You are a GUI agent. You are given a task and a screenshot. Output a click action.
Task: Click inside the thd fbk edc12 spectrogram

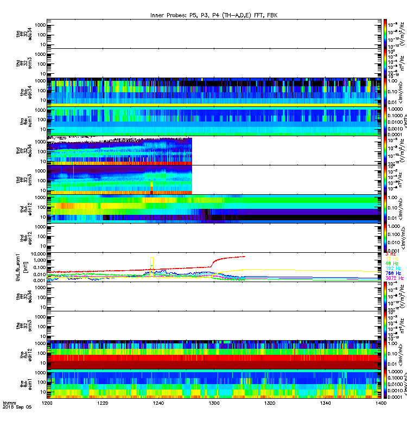(x=214, y=209)
